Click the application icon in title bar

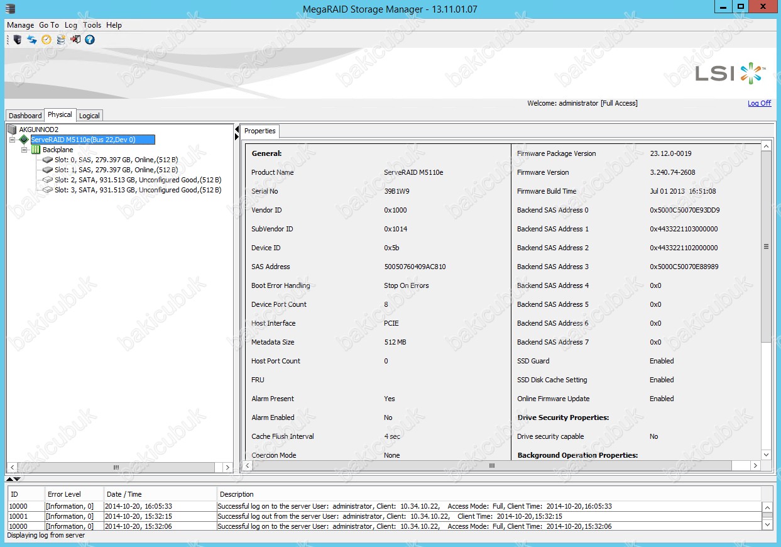pos(9,8)
